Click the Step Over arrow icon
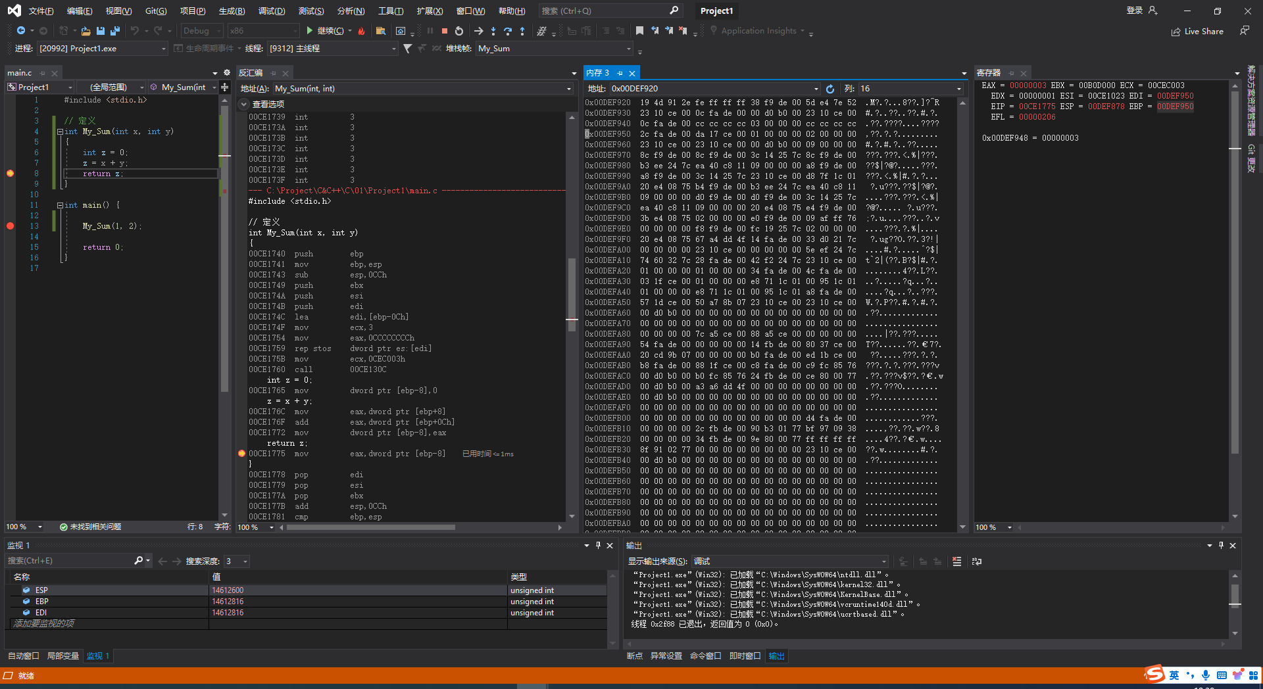1263x689 pixels. click(x=508, y=31)
